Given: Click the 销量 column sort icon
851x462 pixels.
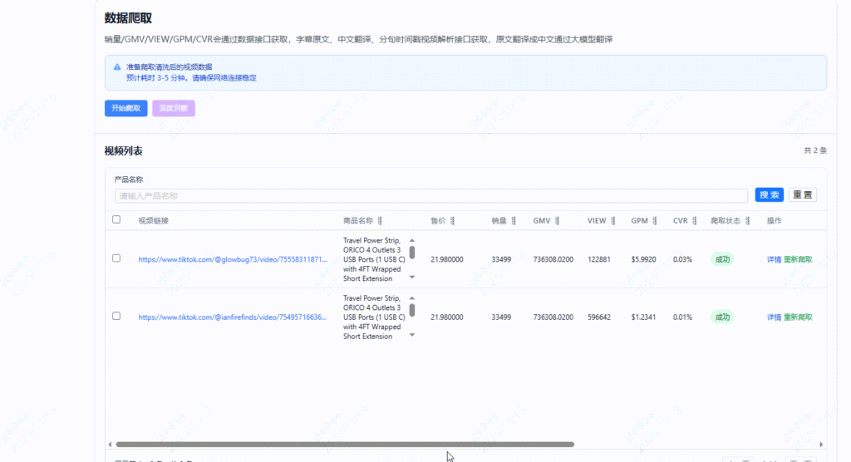Looking at the screenshot, I should (x=513, y=221).
